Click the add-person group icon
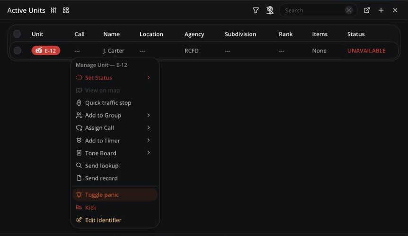This screenshot has height=236, width=408. [x=79, y=115]
